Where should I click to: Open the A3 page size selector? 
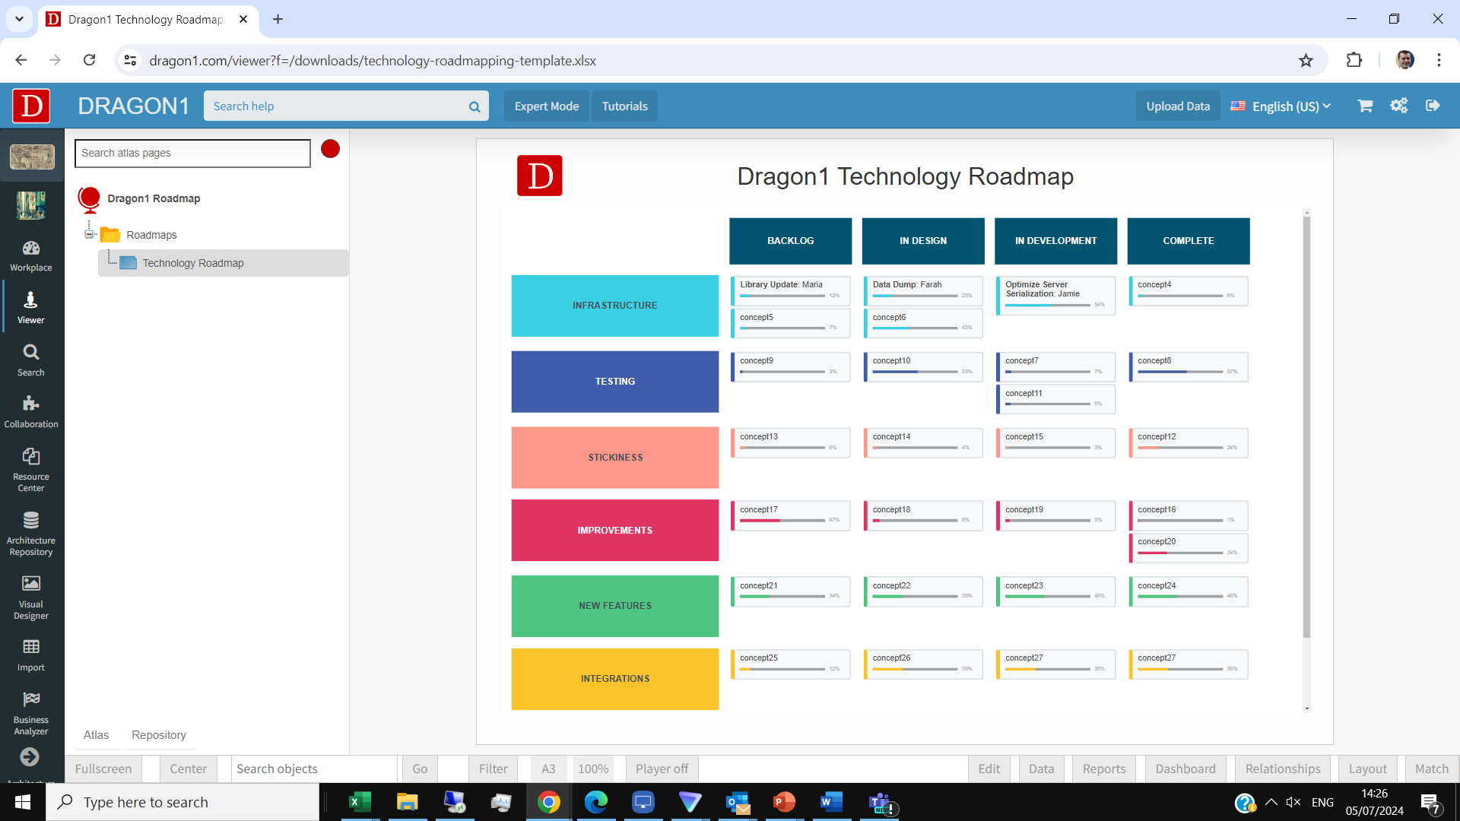548,769
